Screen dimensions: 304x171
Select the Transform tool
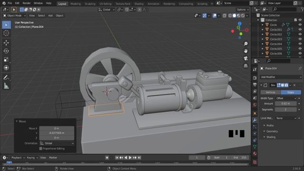(6, 67)
